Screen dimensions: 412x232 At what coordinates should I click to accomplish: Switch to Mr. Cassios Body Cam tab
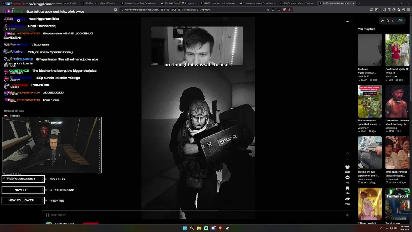point(139,3)
